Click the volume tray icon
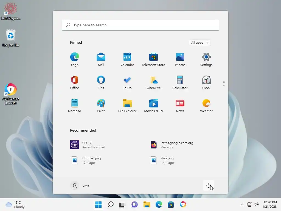 [256, 204]
